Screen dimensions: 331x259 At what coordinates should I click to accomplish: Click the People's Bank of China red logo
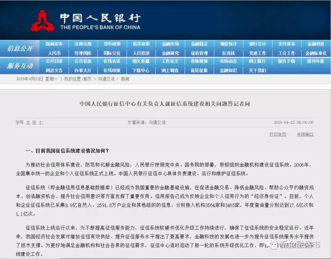coord(43,21)
